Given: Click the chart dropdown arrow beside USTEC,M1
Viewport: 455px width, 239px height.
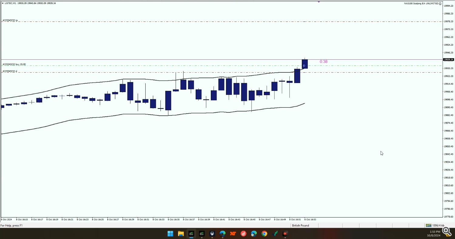Looking at the screenshot, I should 3,3.
